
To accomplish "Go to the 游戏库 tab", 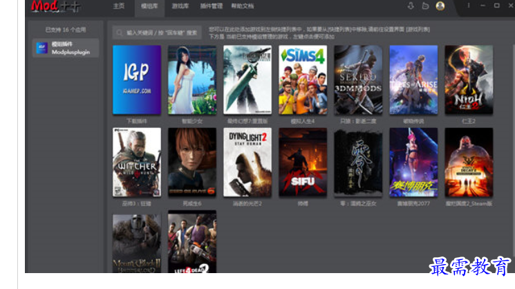I will 180,6.
